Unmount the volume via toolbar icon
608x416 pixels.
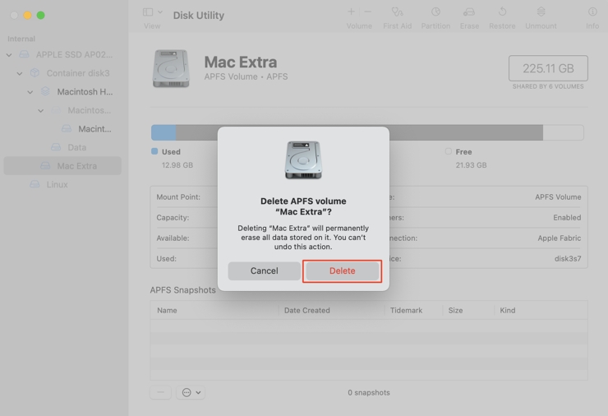point(541,12)
